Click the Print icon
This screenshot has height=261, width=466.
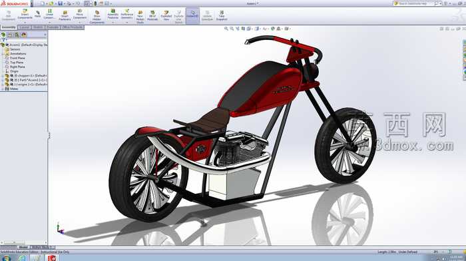(69, 3)
